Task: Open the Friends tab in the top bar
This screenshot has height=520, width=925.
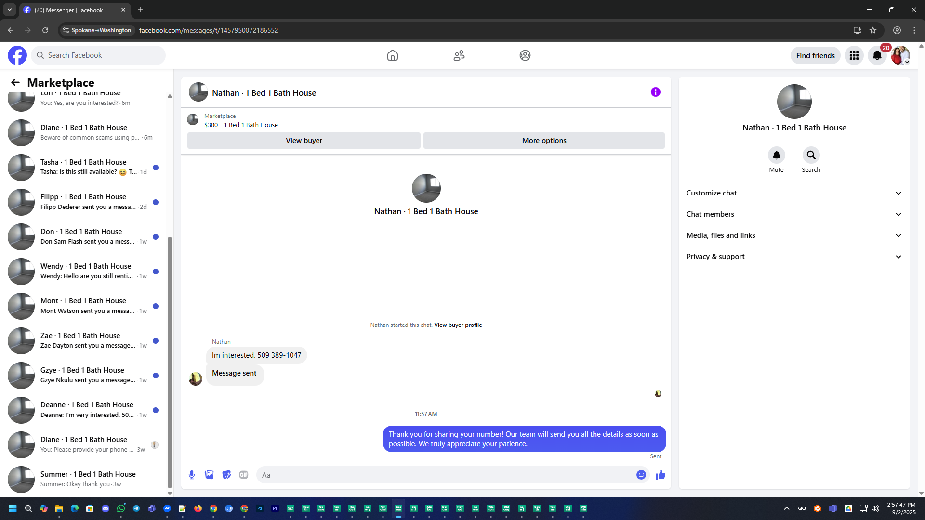Action: tap(459, 55)
